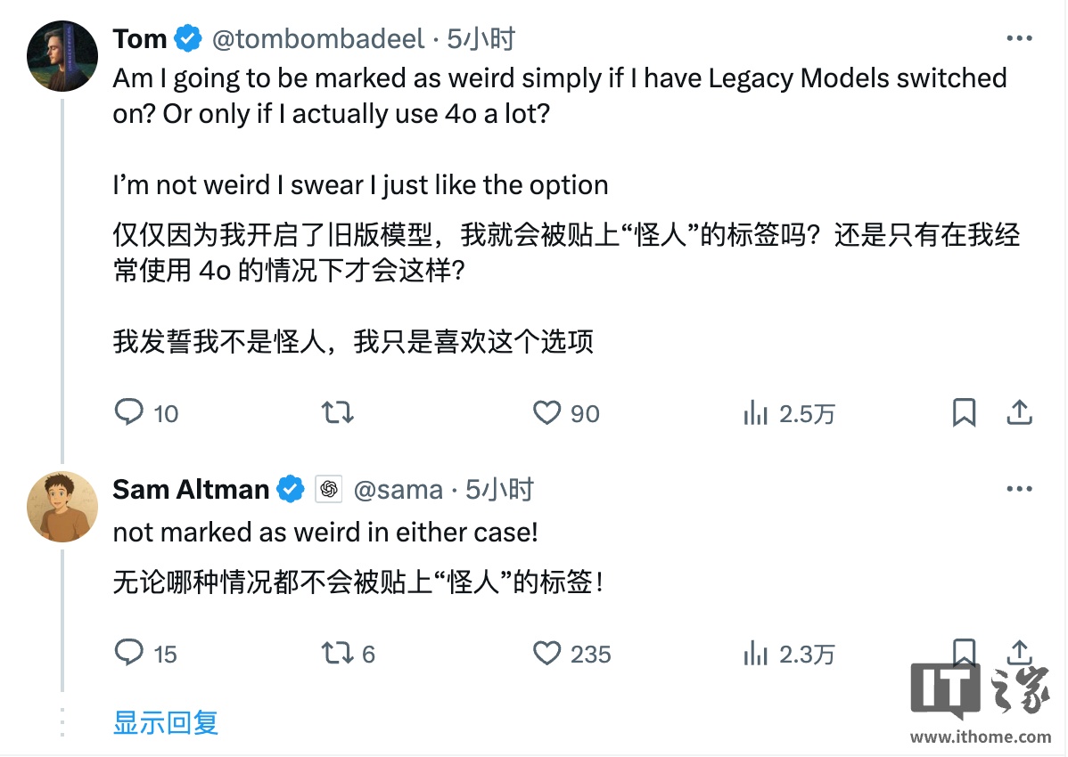The height and width of the screenshot is (757, 1068).
Task: Like Sam Altman's reply with 235 likes
Action: [x=546, y=654]
